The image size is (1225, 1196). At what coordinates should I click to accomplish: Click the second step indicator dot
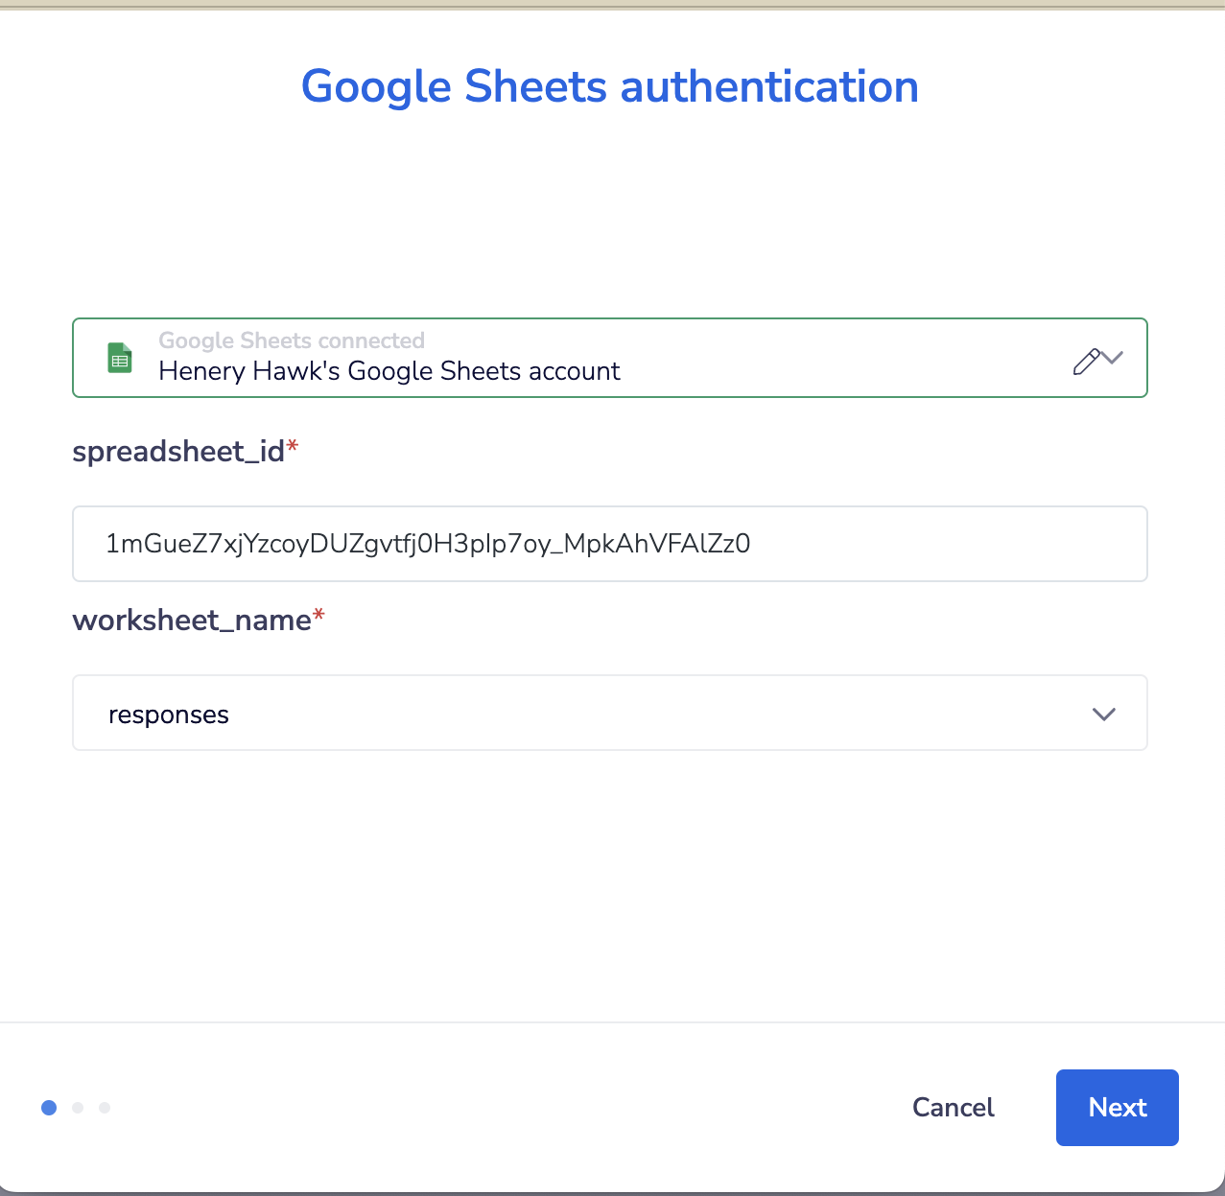pos(78,1108)
